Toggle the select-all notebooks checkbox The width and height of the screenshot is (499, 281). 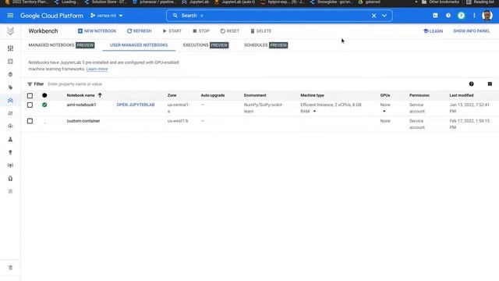tap(30, 95)
